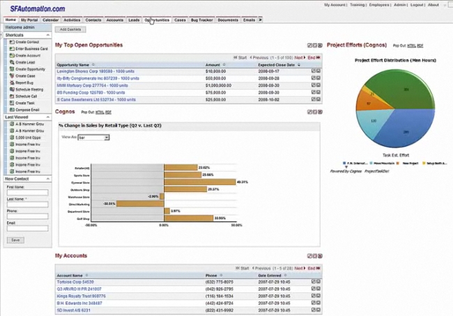Screen dimensions: 453x316
Task: Close the Cognos dashlet
Action: tap(320, 112)
